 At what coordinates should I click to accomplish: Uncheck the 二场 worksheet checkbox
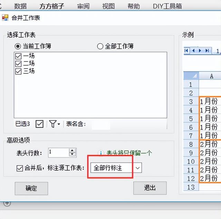18,64
